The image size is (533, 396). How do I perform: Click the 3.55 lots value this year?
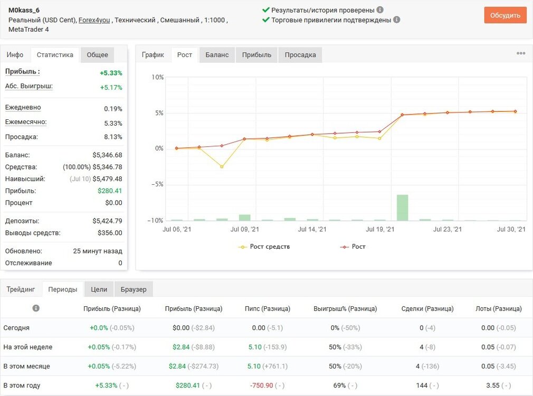pos(492,385)
